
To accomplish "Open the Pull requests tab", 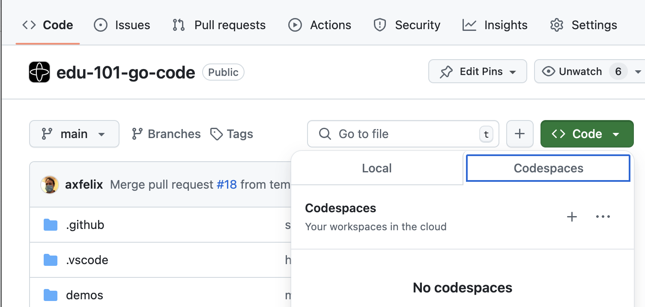I will 219,25.
